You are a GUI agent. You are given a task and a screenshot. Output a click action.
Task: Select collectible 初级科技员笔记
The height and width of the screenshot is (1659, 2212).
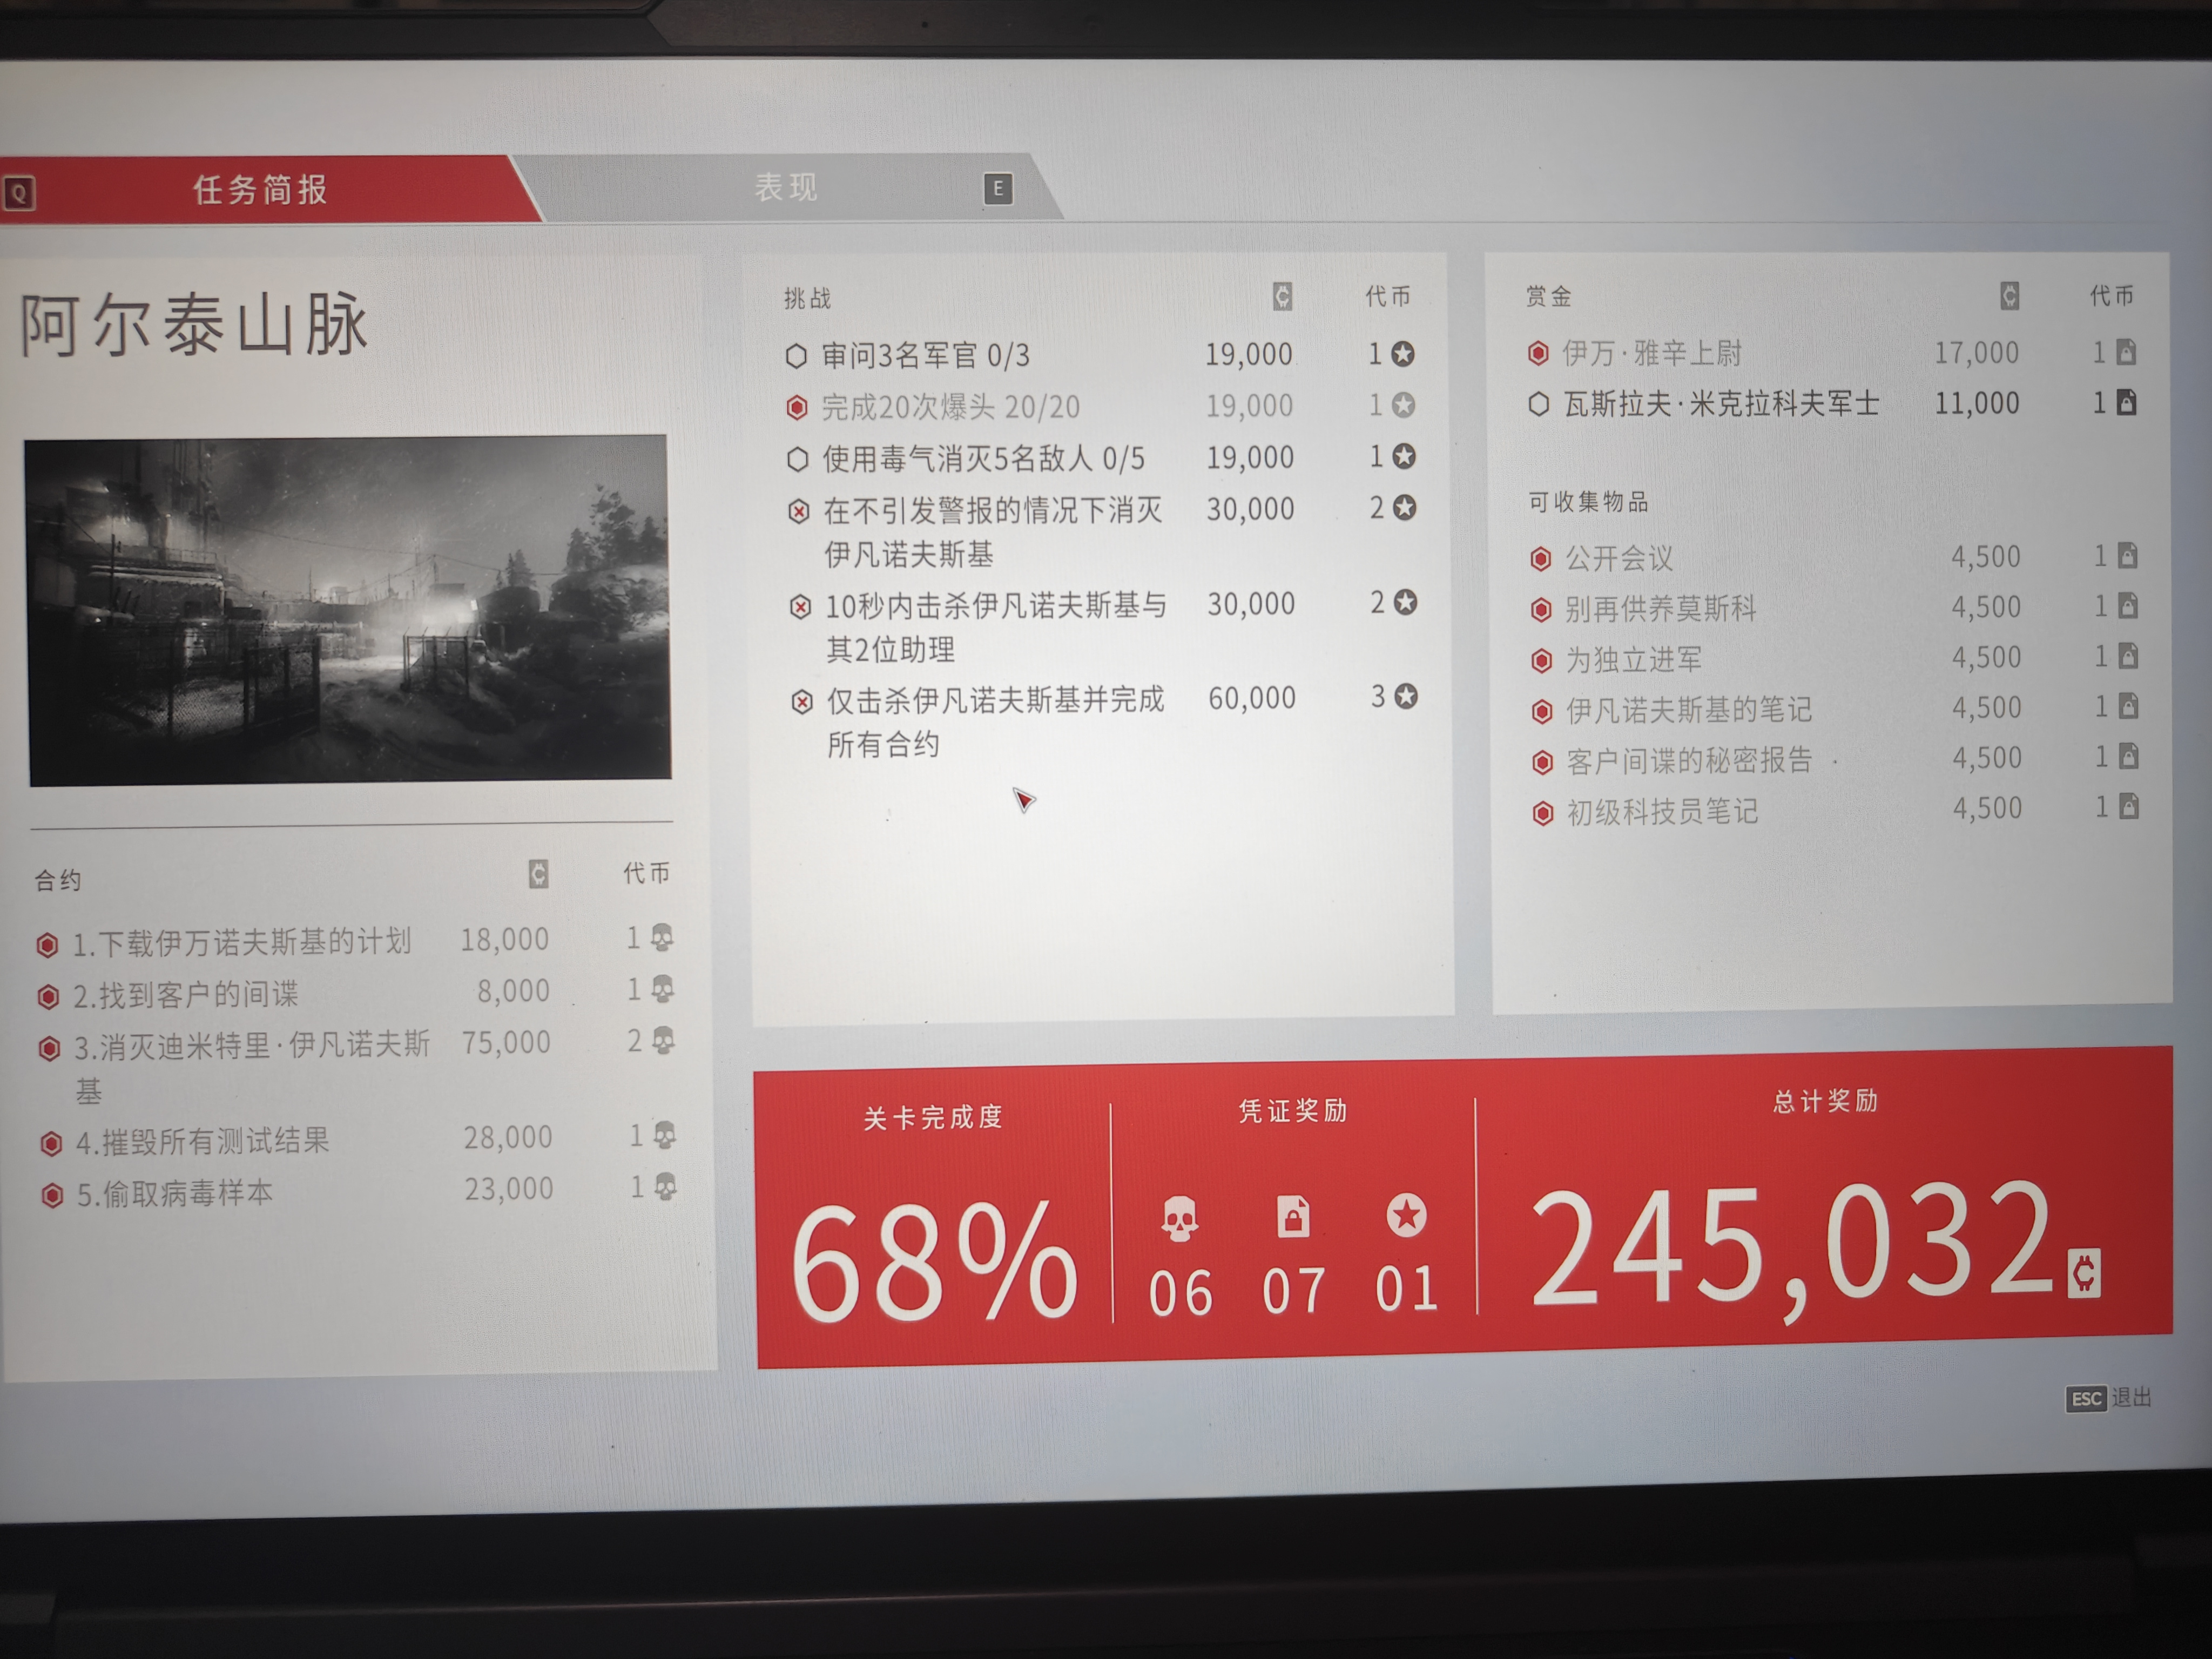1837,810
